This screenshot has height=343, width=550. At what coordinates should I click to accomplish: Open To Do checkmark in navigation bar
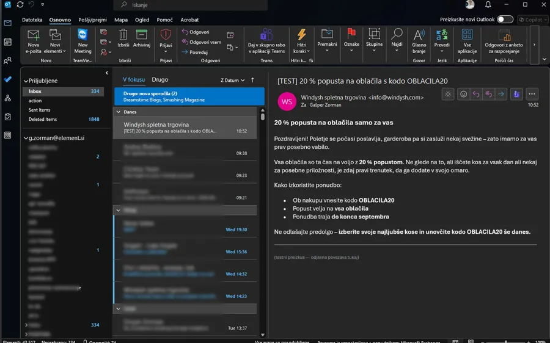pos(7,79)
